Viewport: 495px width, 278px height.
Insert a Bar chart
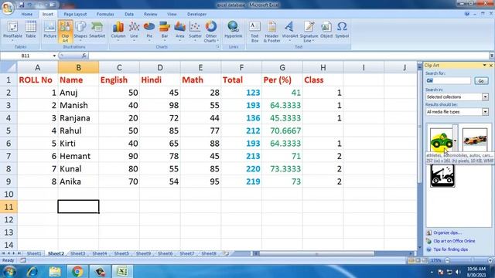(x=165, y=31)
